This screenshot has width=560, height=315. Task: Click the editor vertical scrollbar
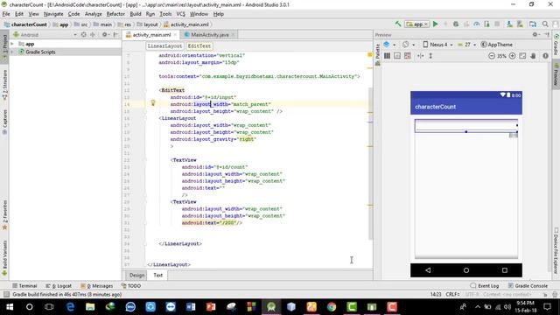(370, 163)
